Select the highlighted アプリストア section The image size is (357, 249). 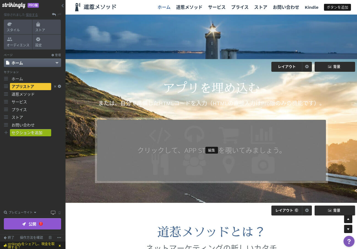click(x=31, y=87)
